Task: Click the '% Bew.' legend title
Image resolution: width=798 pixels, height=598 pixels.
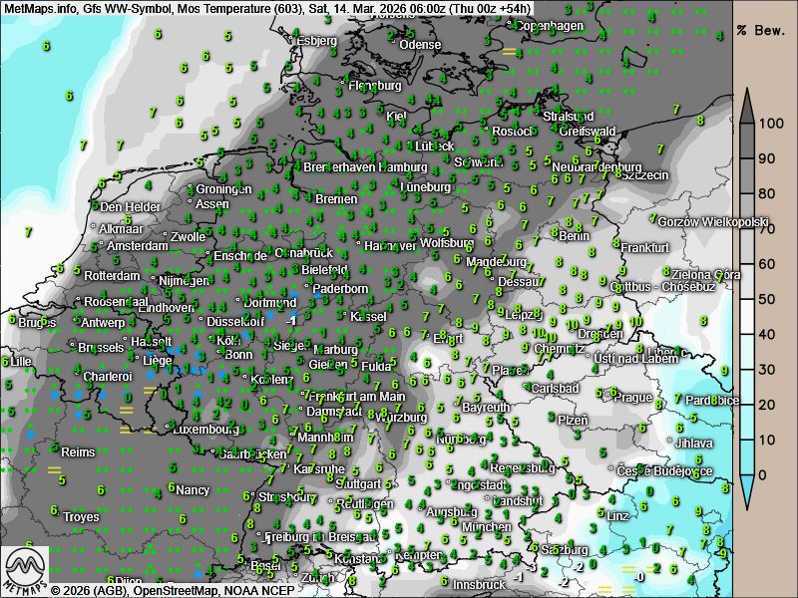Action: [764, 30]
